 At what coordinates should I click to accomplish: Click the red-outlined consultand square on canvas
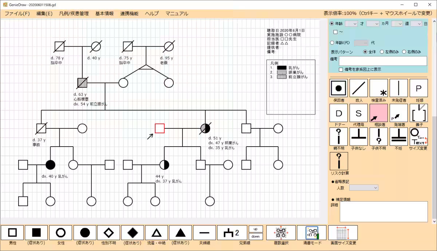pyautogui.click(x=160, y=128)
